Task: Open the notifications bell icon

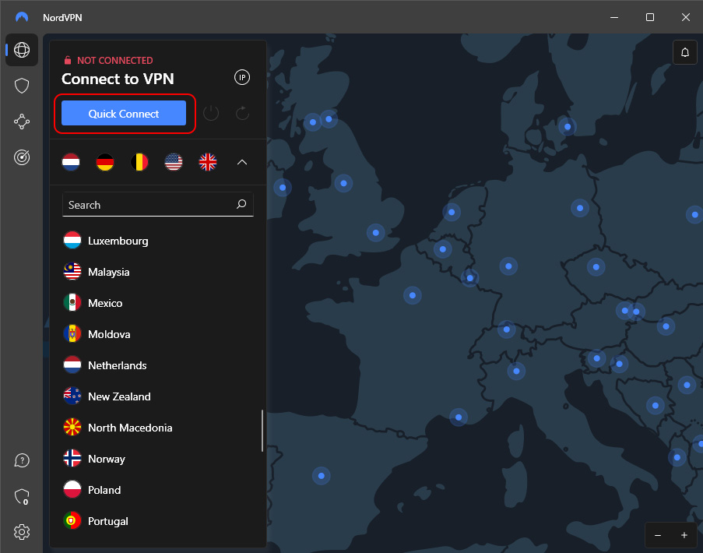Action: (x=684, y=52)
